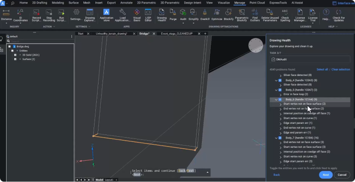
Task: Toggle the Body_6 (handle 1C1A4) checkbox
Action: (280, 99)
